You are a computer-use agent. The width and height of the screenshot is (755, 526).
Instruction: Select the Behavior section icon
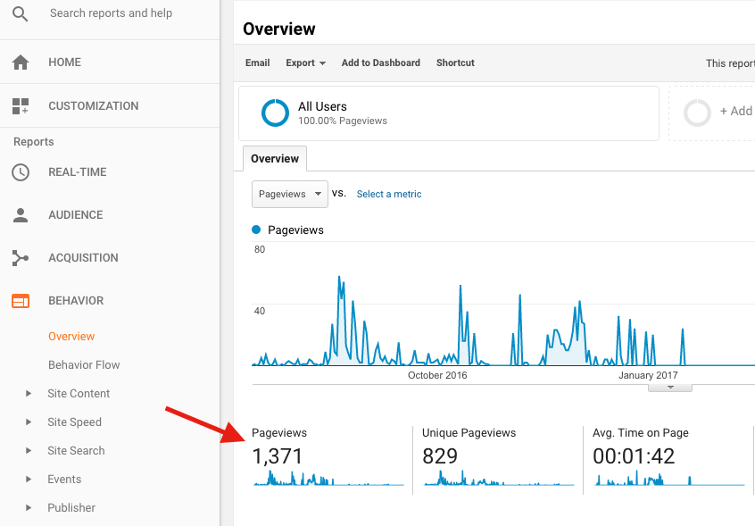21,300
